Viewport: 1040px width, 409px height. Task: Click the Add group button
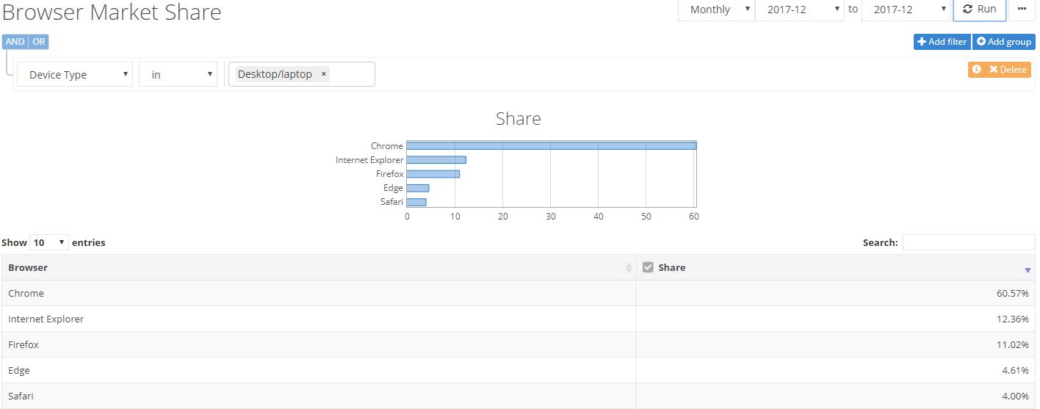[1004, 42]
